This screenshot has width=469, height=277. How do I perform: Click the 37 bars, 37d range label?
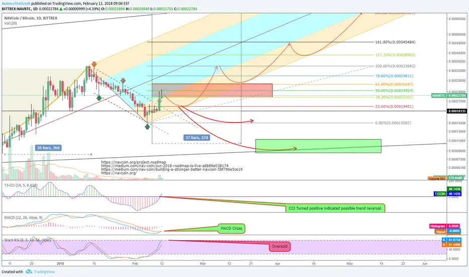pos(196,137)
